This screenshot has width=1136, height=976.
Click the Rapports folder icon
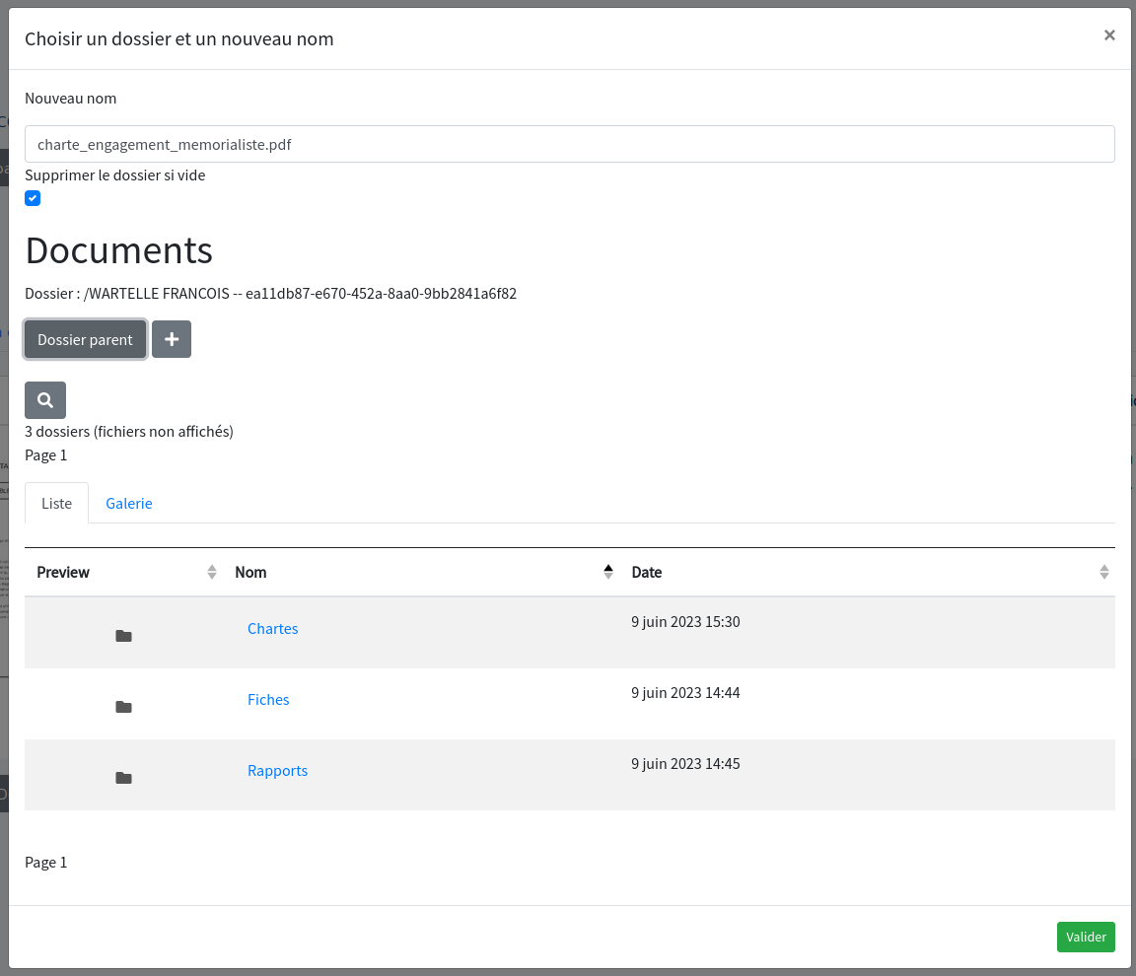(x=123, y=778)
